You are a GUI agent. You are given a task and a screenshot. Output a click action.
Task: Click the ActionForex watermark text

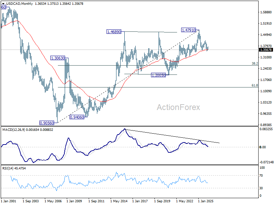178,107
